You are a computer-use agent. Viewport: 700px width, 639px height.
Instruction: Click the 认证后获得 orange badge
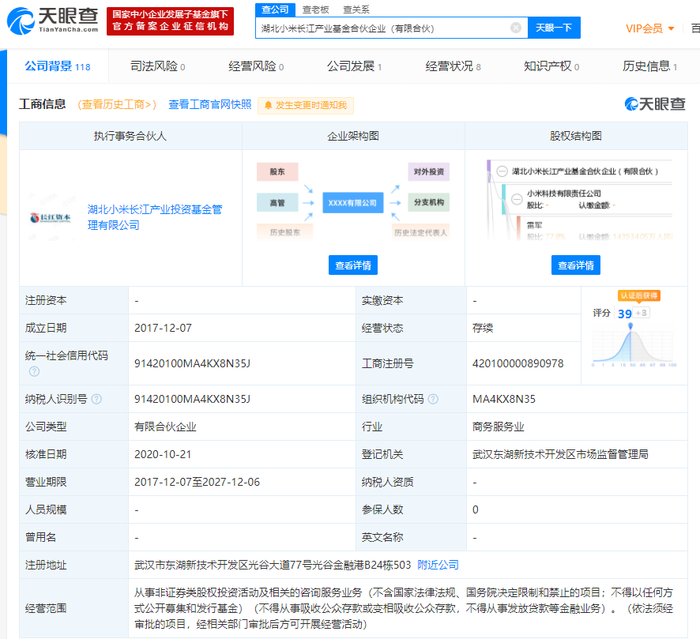pos(639,295)
